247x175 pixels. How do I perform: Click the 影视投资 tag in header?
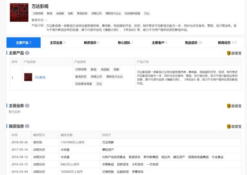tap(82, 14)
